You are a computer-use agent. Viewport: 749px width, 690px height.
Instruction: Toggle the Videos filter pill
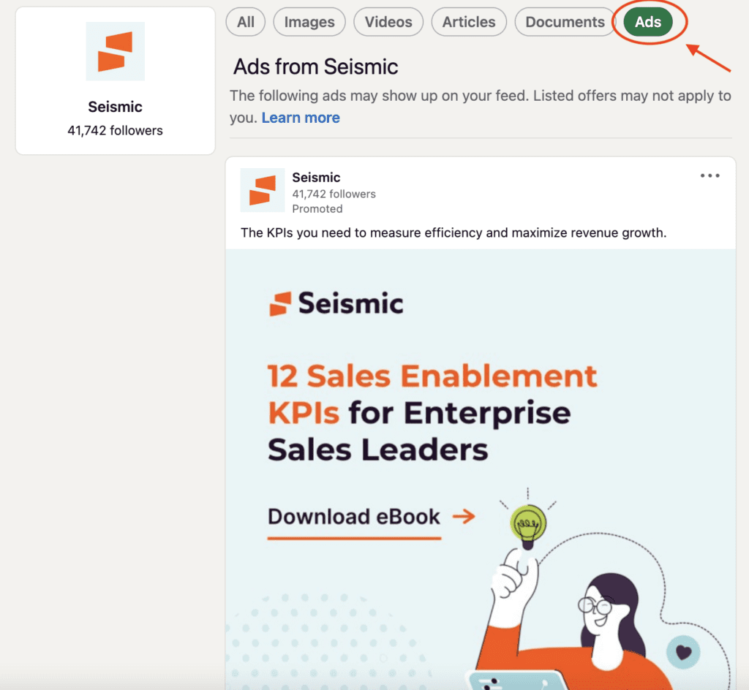388,22
